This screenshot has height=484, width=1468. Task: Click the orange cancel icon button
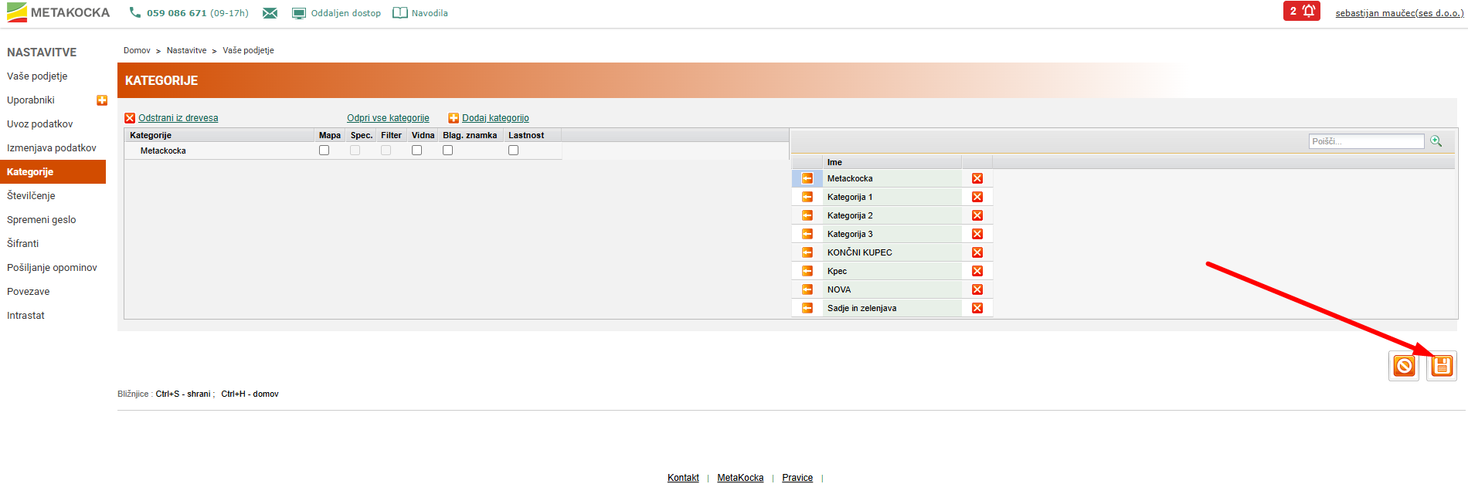tap(1404, 366)
